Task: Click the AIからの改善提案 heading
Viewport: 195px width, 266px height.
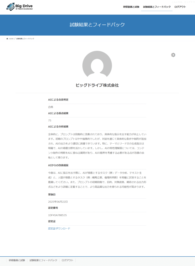Action: (58, 165)
